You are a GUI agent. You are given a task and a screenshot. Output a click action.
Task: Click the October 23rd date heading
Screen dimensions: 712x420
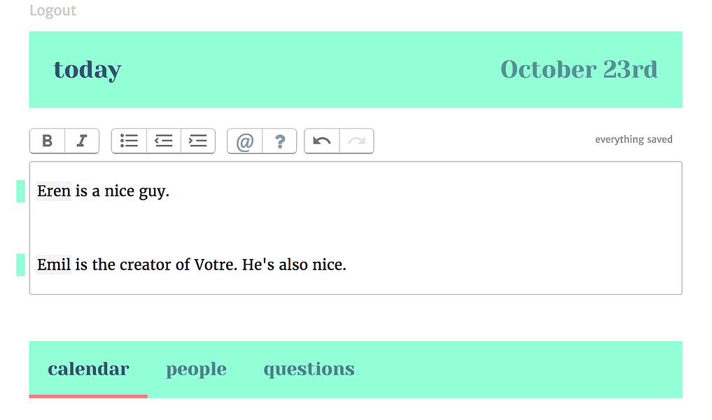[x=579, y=70]
